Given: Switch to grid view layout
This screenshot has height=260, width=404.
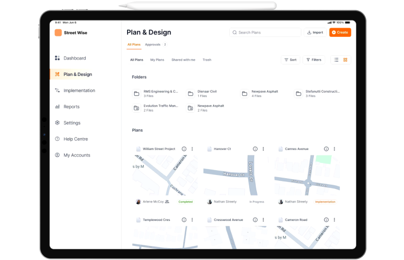Looking at the screenshot, I should coord(345,60).
